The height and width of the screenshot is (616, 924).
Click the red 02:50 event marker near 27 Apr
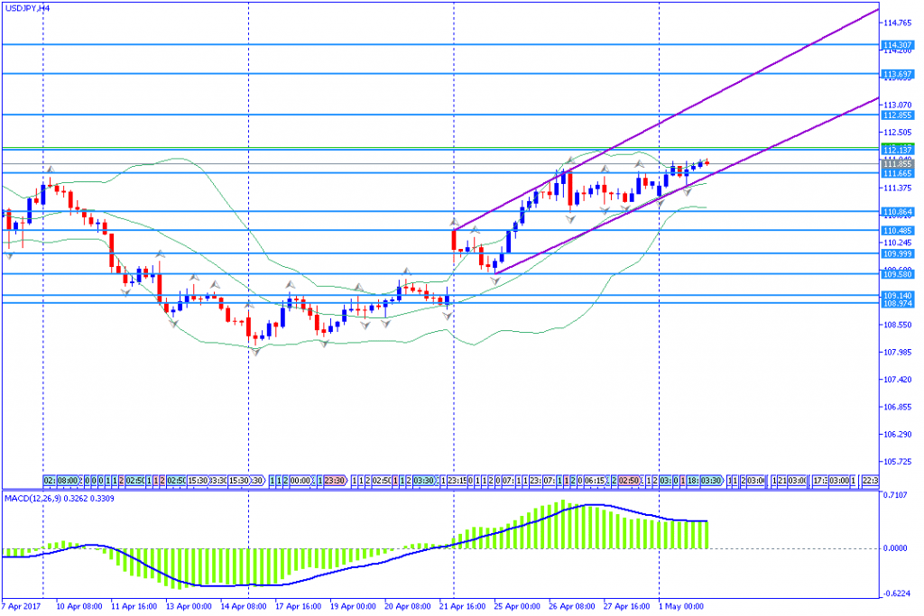(630, 481)
